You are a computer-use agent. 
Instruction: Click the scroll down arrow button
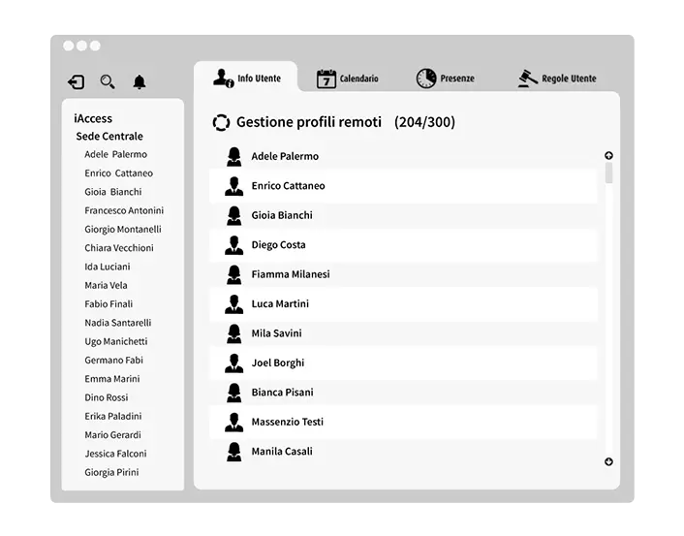tap(609, 461)
